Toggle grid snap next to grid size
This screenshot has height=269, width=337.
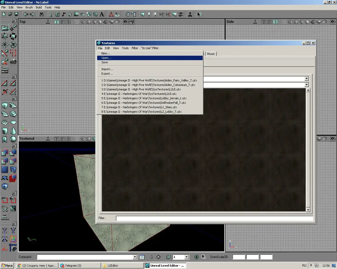[168, 257]
